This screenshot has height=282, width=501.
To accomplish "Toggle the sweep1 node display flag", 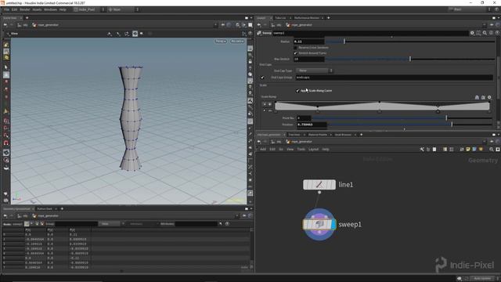I will click(x=333, y=225).
